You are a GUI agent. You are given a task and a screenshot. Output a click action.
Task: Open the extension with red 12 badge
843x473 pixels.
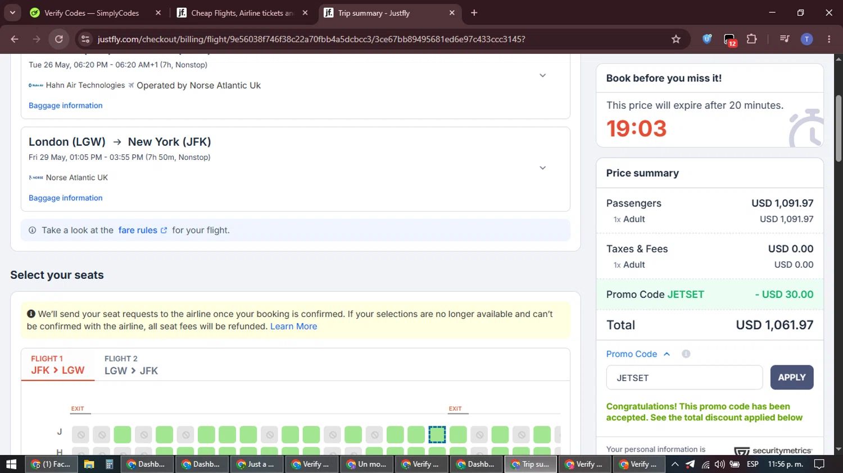(729, 39)
